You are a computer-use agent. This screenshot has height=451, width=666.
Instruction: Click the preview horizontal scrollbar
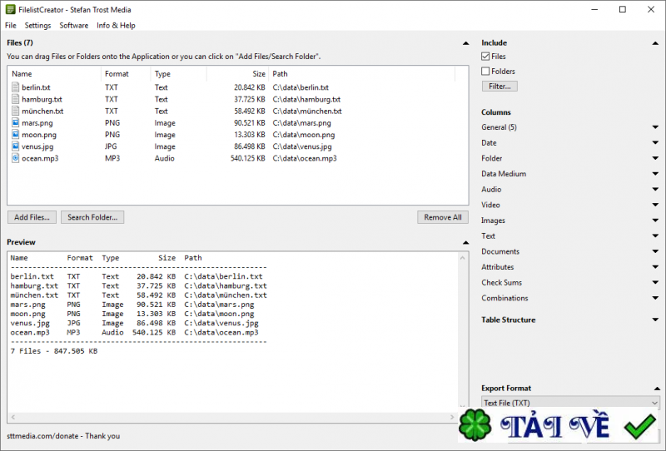pyautogui.click(x=232, y=417)
